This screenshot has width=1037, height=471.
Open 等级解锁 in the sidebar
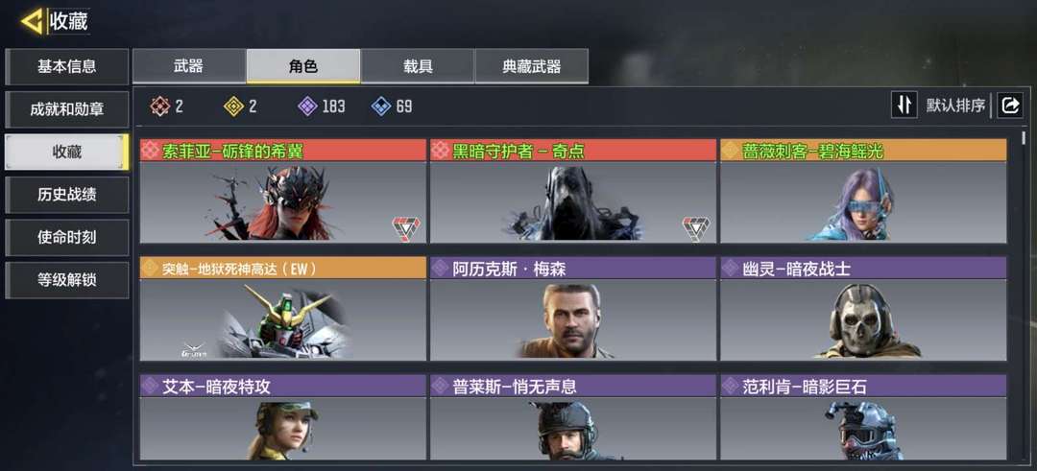67,280
